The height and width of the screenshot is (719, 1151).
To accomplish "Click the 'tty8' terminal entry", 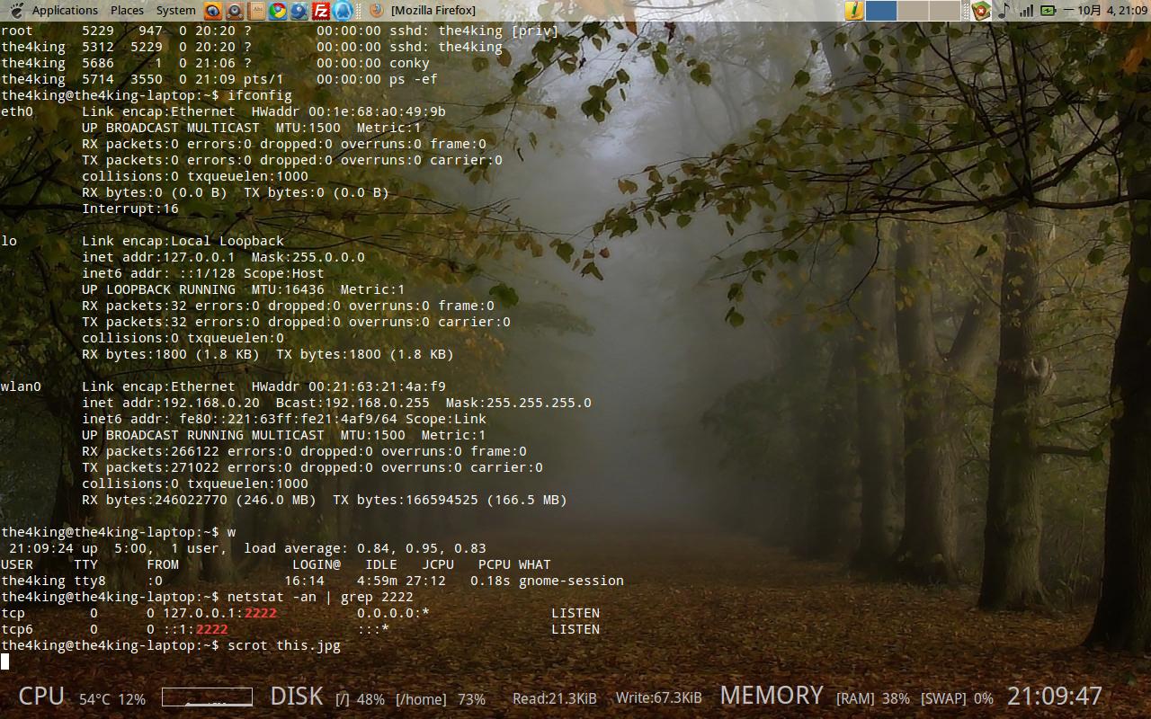I will [x=90, y=581].
